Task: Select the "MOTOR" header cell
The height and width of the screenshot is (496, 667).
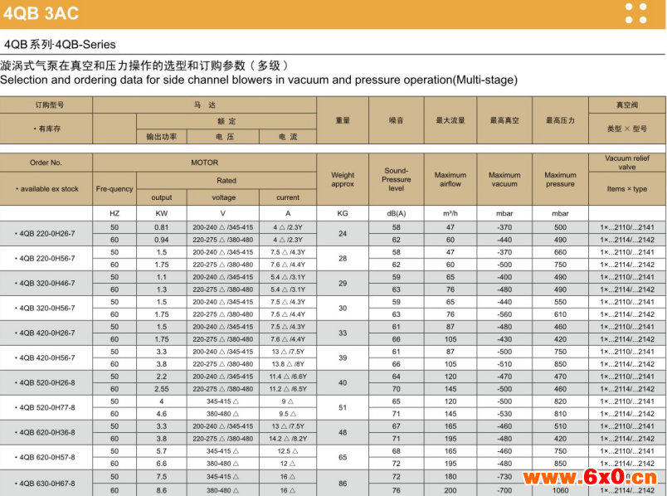Action: point(205,163)
